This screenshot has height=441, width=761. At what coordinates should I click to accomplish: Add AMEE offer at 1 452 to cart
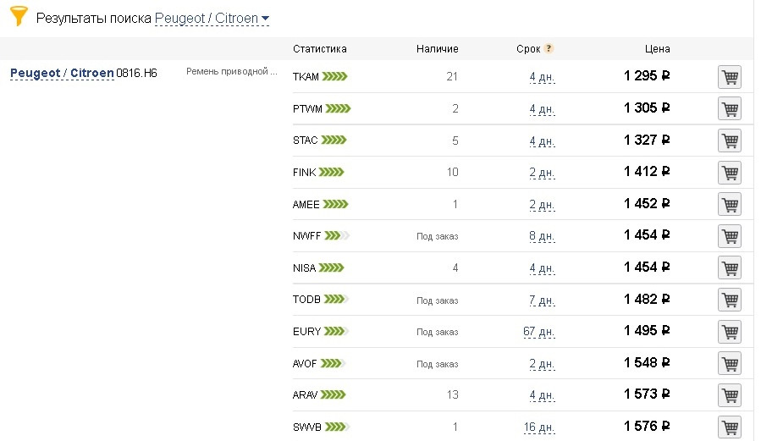click(730, 204)
